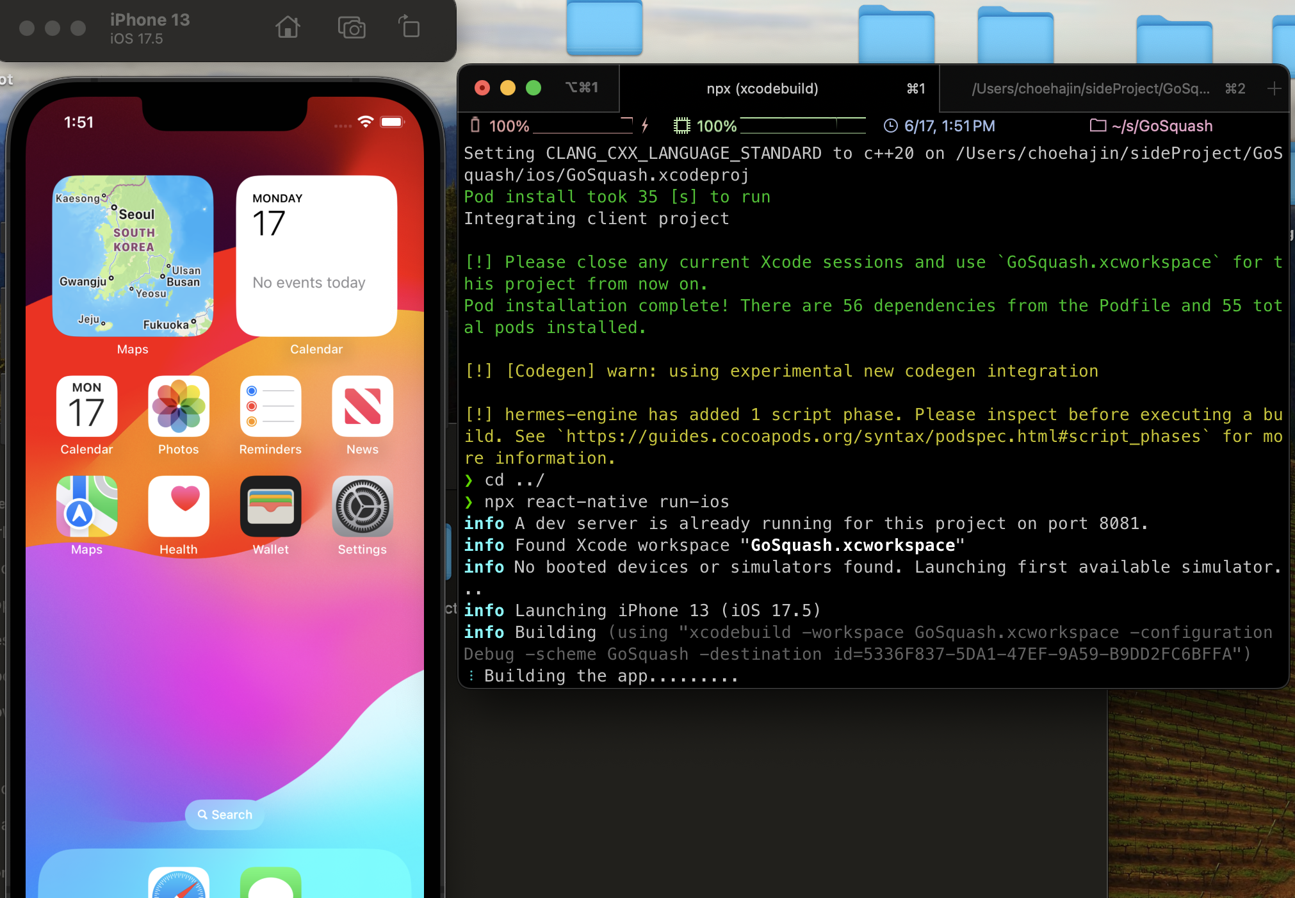Click the ~/s/GoSquash folder status
The image size is (1295, 898).
pyautogui.click(x=1152, y=126)
